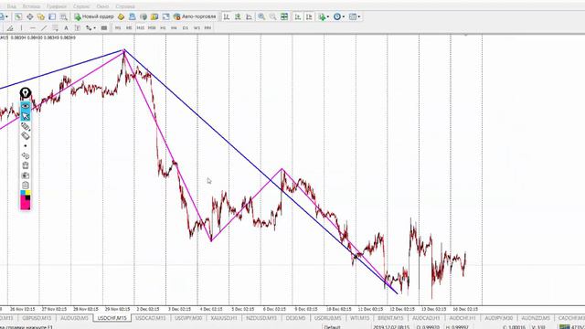This screenshot has width=585, height=329.
Task: Open the Графики menu
Action: tap(57, 6)
